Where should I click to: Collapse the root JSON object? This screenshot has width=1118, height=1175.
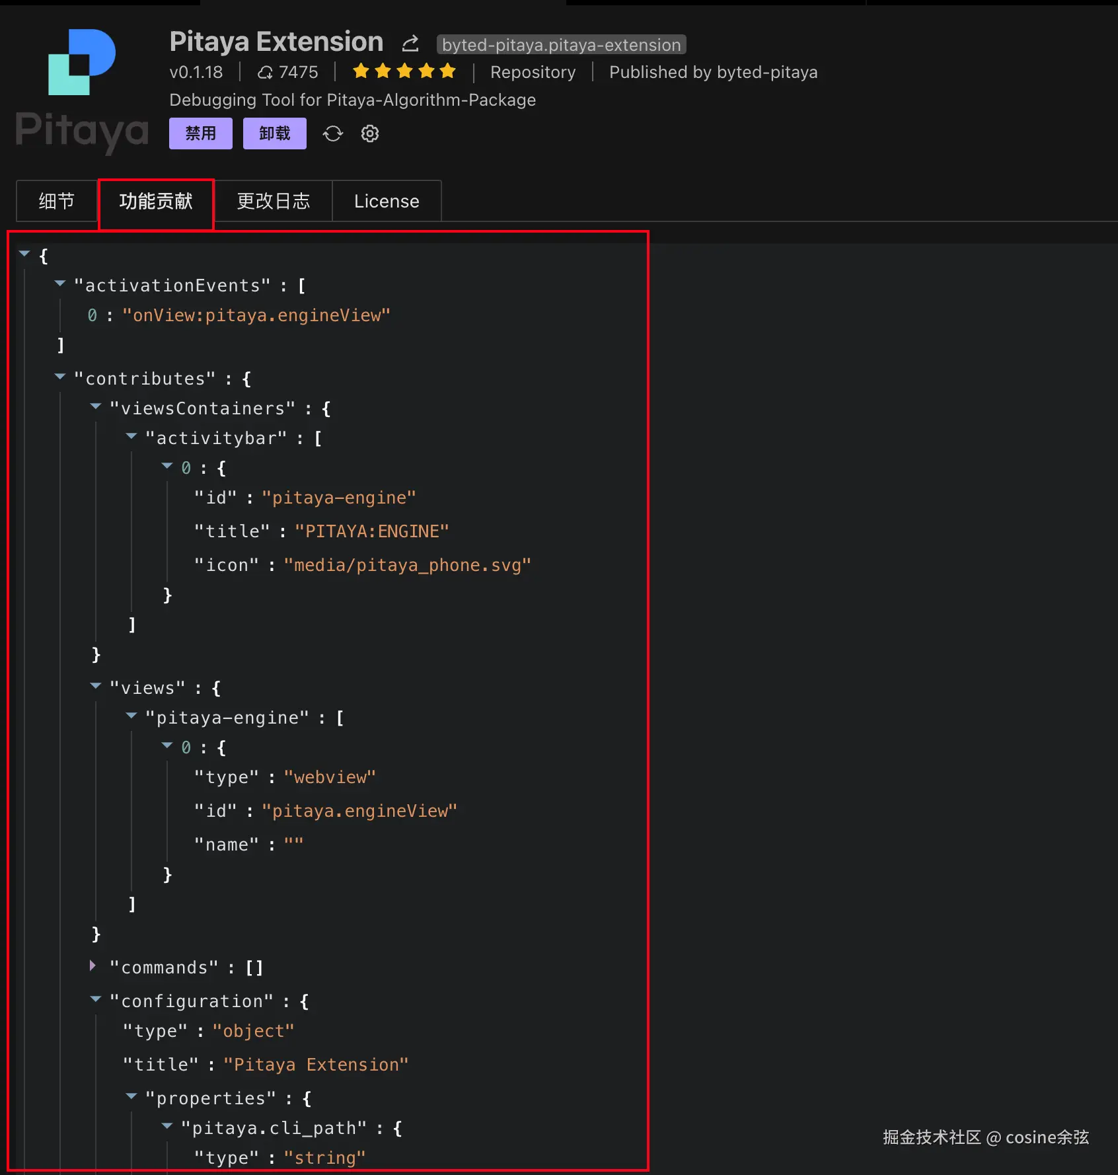click(24, 254)
